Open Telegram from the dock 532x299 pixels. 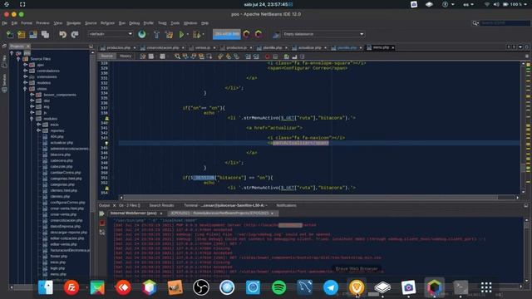pyautogui.click(x=331, y=287)
